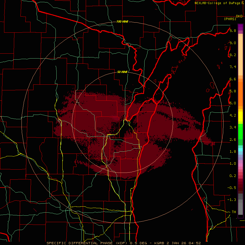Click the TH threshold label

pyautogui.click(x=234, y=212)
